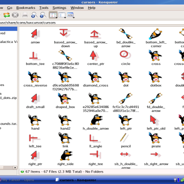Toggle the Icon View mode button
This screenshot has width=184, height=184.
pyautogui.click(x=53, y=15)
